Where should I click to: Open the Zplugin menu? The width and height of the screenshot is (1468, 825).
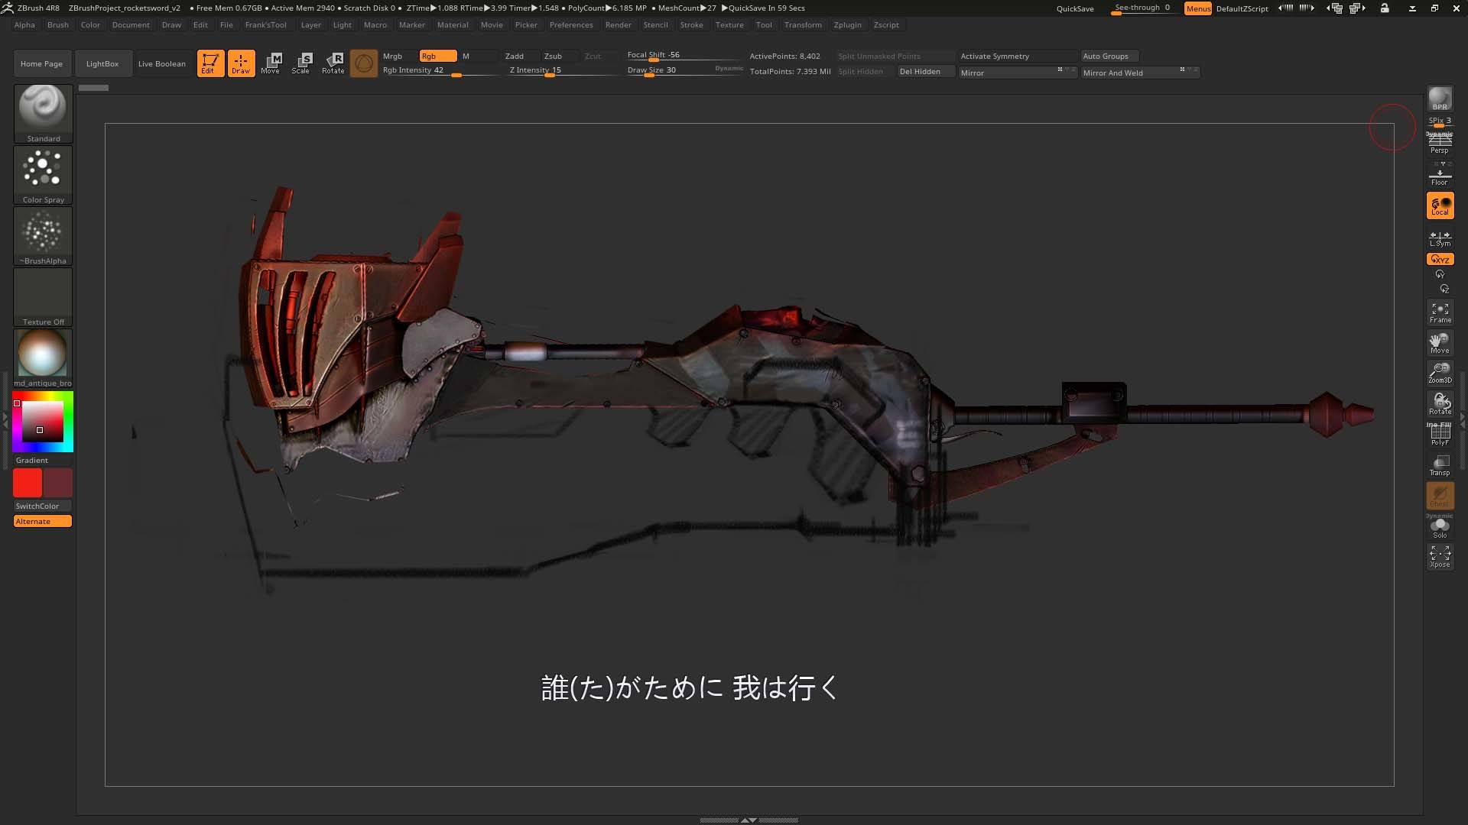pos(847,24)
